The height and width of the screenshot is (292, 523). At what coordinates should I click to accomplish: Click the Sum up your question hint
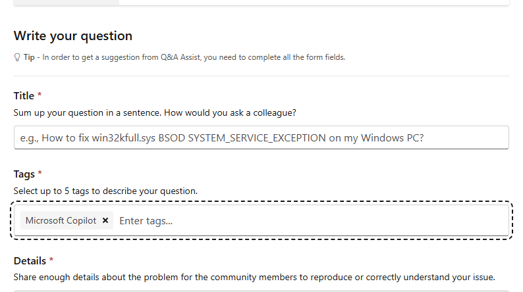[155, 112]
